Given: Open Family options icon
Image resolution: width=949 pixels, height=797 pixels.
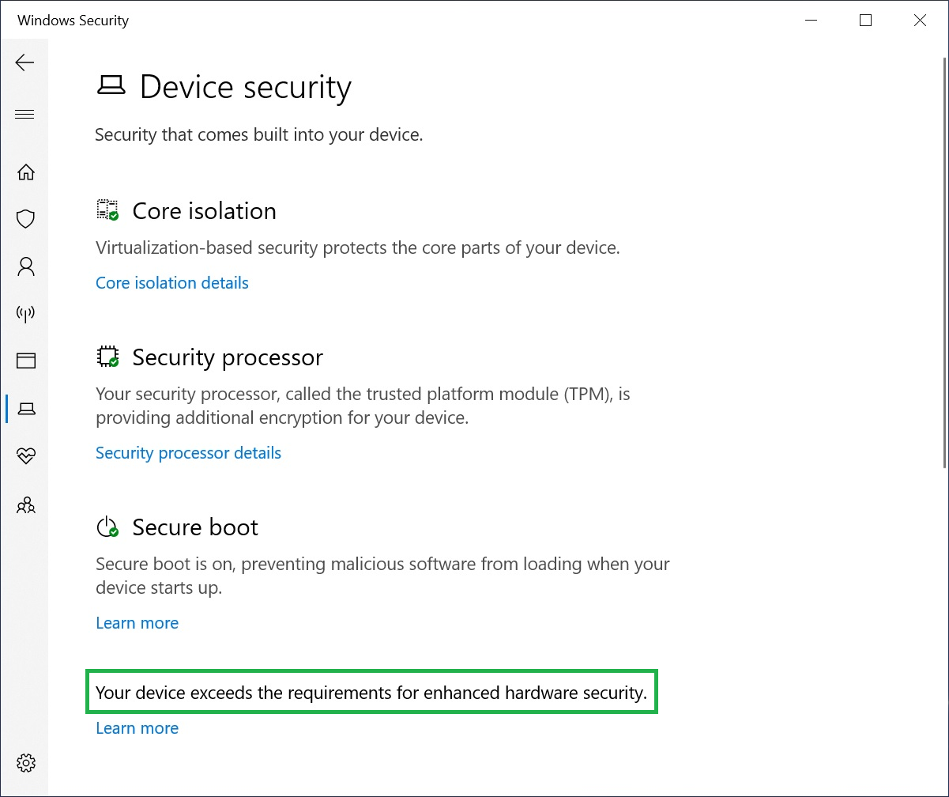Looking at the screenshot, I should (x=25, y=505).
